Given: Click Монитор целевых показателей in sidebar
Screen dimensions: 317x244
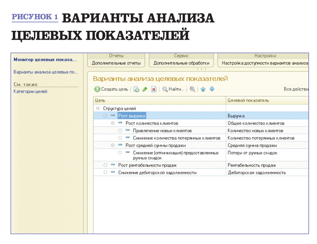Looking at the screenshot, I should coord(45,59).
